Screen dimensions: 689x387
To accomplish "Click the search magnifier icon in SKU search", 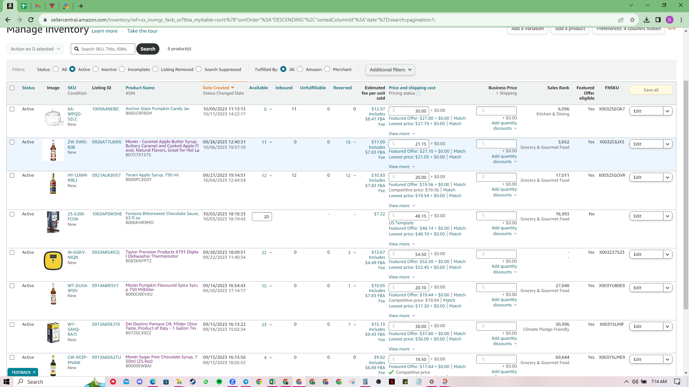I will (x=76, y=49).
